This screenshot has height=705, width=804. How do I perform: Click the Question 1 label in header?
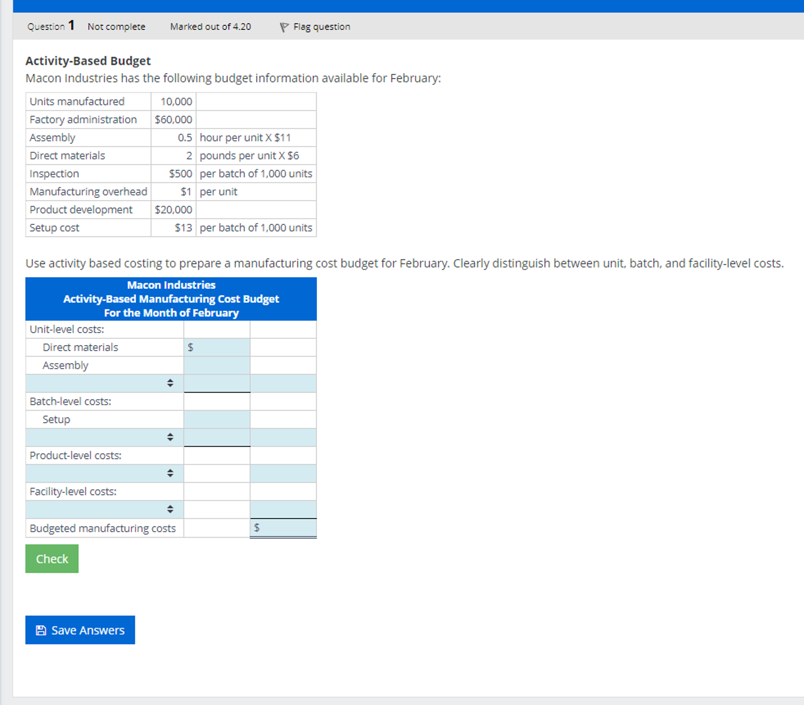[x=51, y=27]
